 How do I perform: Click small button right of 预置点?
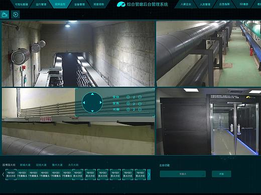(x=221, y=174)
